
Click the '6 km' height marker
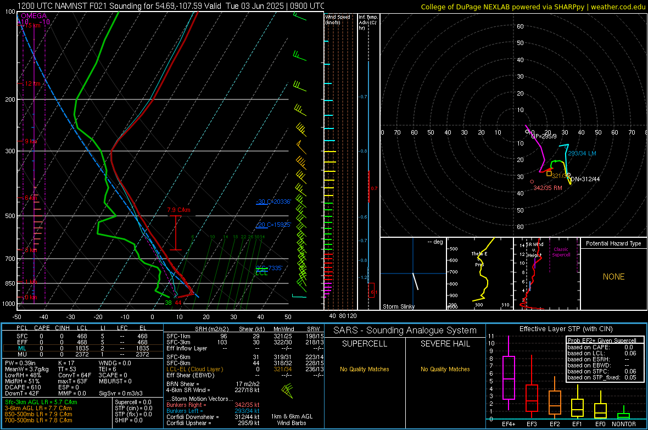31,198
